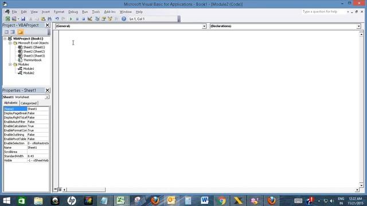Open the Windows Start button
The image size is (367, 206).
coord(6,201)
